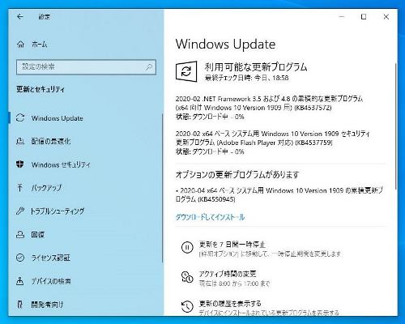The height and width of the screenshot is (324, 405).
Task: Click the 回復 recovery sidebar icon
Action: point(20,234)
